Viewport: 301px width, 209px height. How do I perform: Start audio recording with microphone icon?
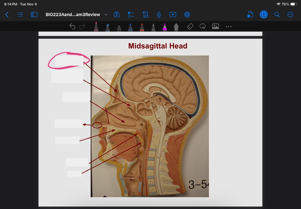pyautogui.click(x=159, y=14)
